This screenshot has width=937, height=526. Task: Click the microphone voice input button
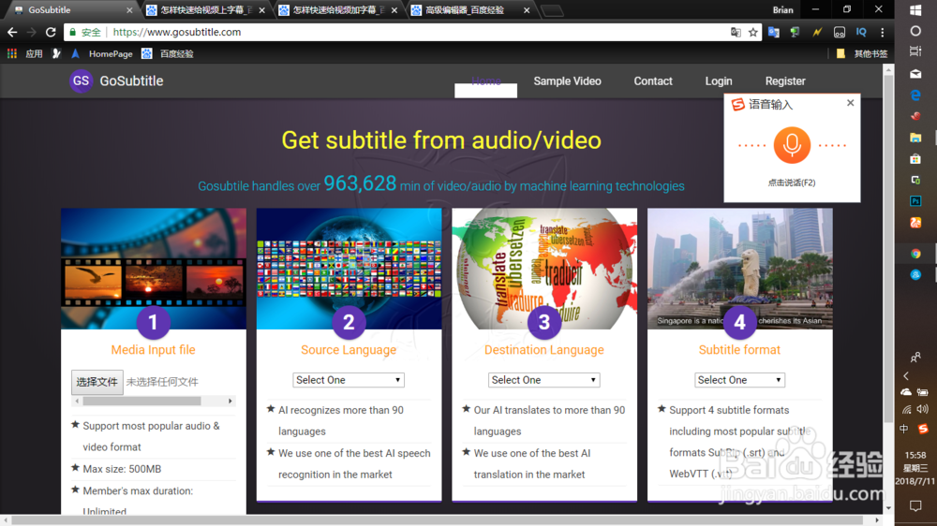(x=792, y=145)
